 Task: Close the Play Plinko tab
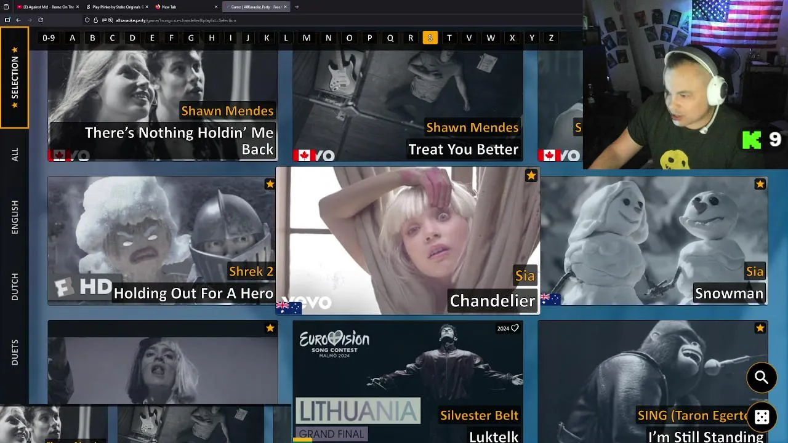coord(147,7)
